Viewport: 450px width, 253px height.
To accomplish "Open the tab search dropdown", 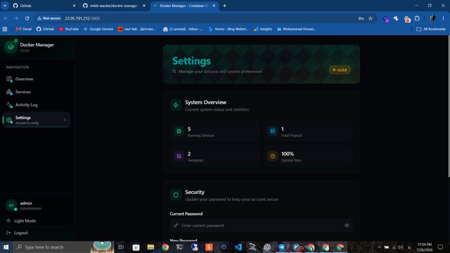I will pos(5,6).
